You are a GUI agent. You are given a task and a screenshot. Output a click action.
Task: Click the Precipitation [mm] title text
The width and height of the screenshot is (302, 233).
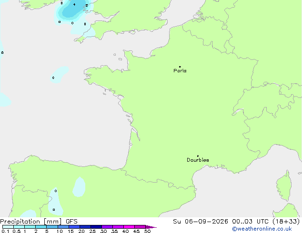(31, 222)
